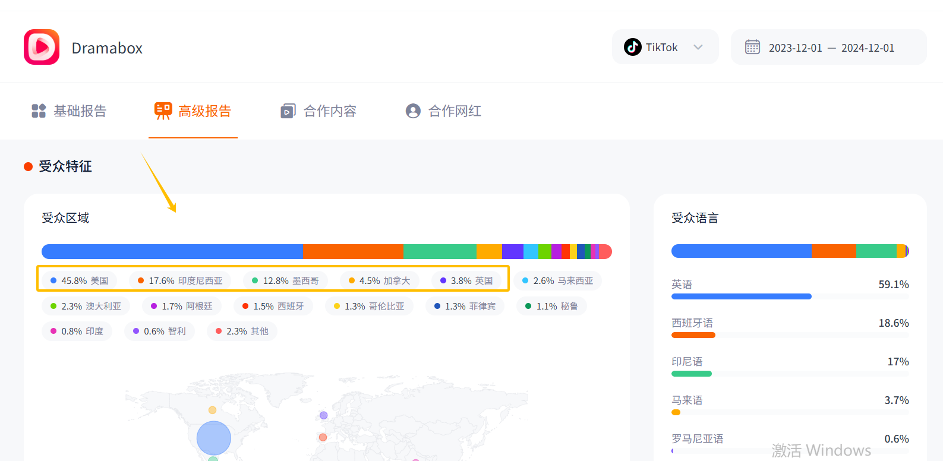Switch to the 基础报告 tab
The image size is (943, 461).
[x=80, y=111]
